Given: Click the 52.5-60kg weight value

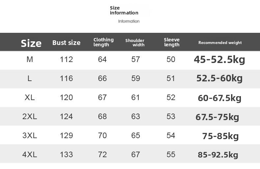Looking at the screenshot, I should point(219,78).
